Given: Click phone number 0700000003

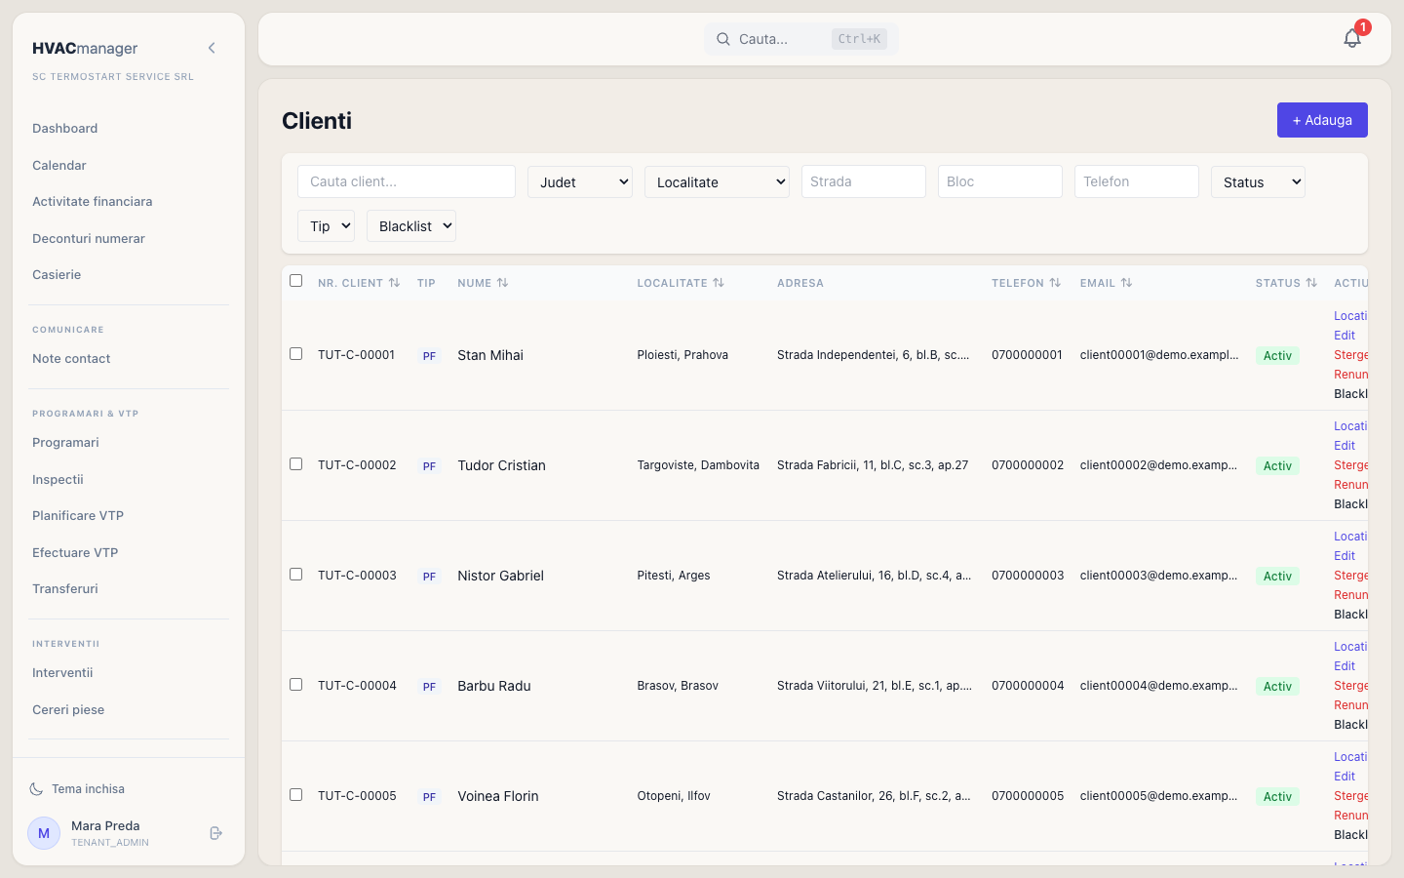Looking at the screenshot, I should tap(1028, 576).
